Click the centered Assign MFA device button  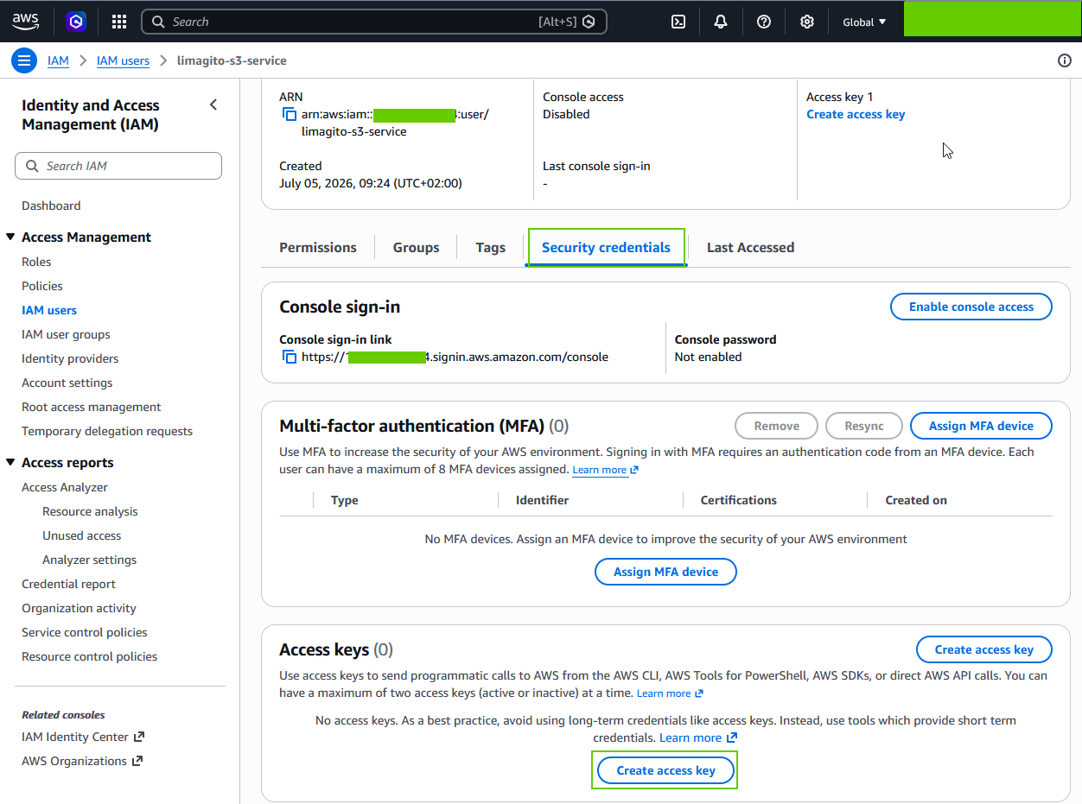(665, 572)
